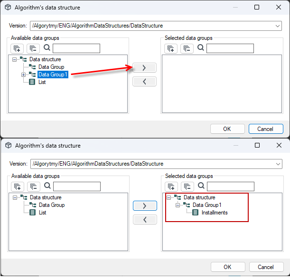Click search field in bottom window's Selected data groups
Viewport: 290px width, 279px height.
pos(231,186)
